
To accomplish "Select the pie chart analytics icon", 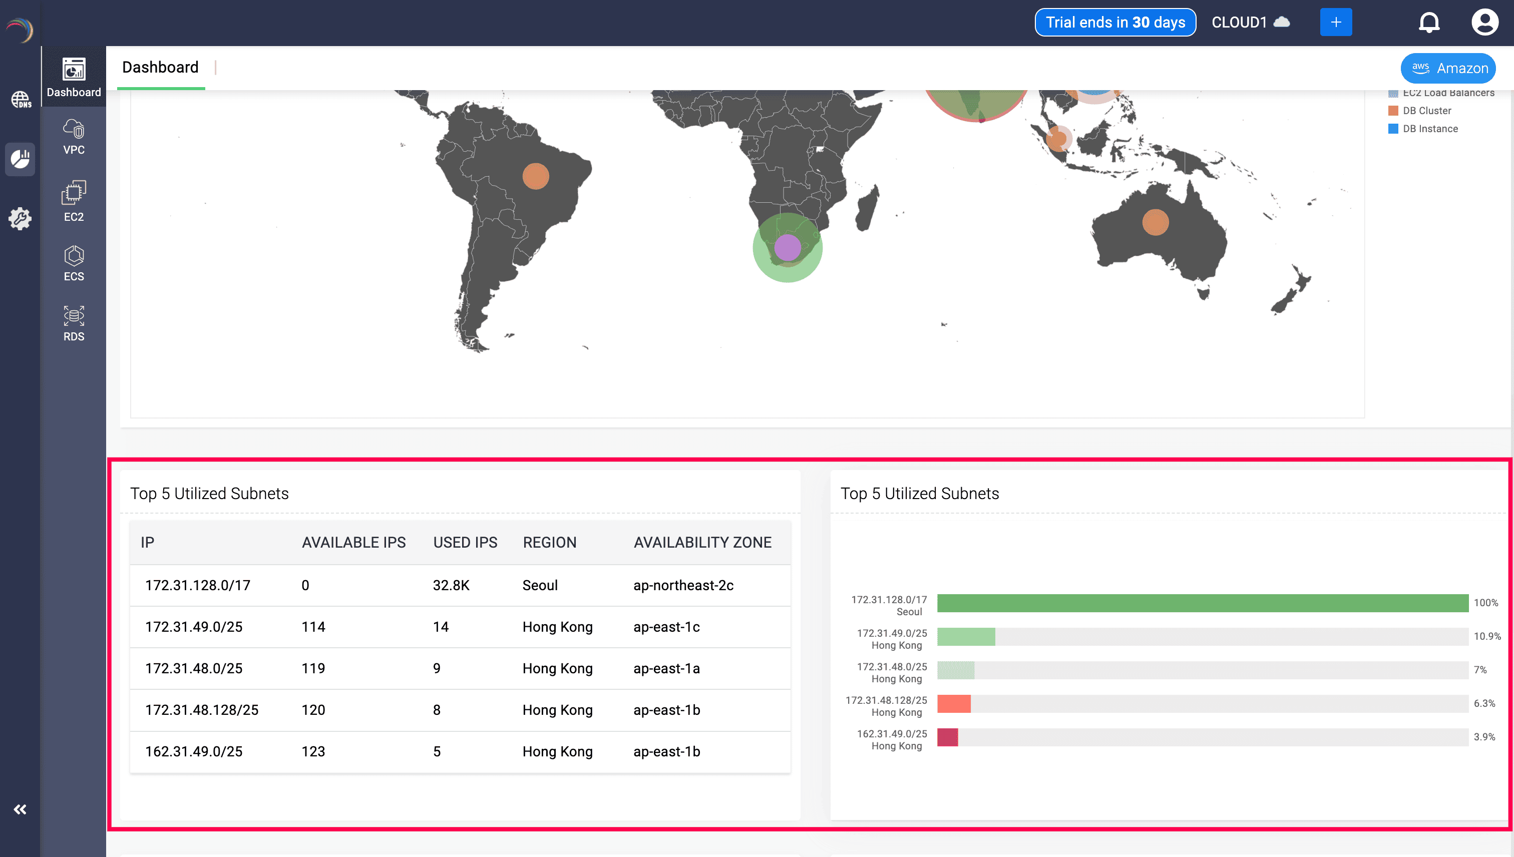I will point(21,159).
